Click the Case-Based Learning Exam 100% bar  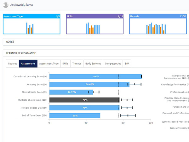point(95,76)
